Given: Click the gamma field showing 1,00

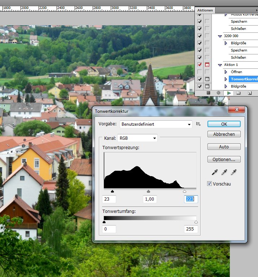Looking at the screenshot, I should 150,199.
